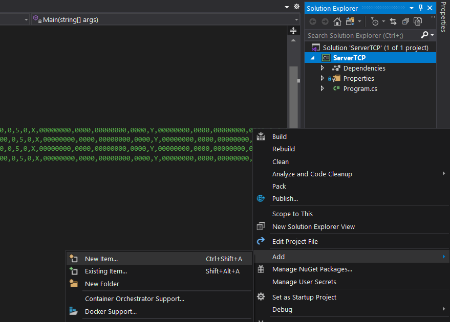The width and height of the screenshot is (450, 322).
Task: Click the New Item icon in the Add submenu
Action: point(74,259)
